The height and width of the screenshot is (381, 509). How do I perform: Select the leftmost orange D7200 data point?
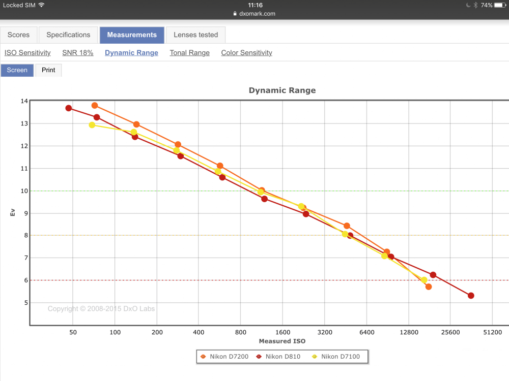(x=95, y=106)
